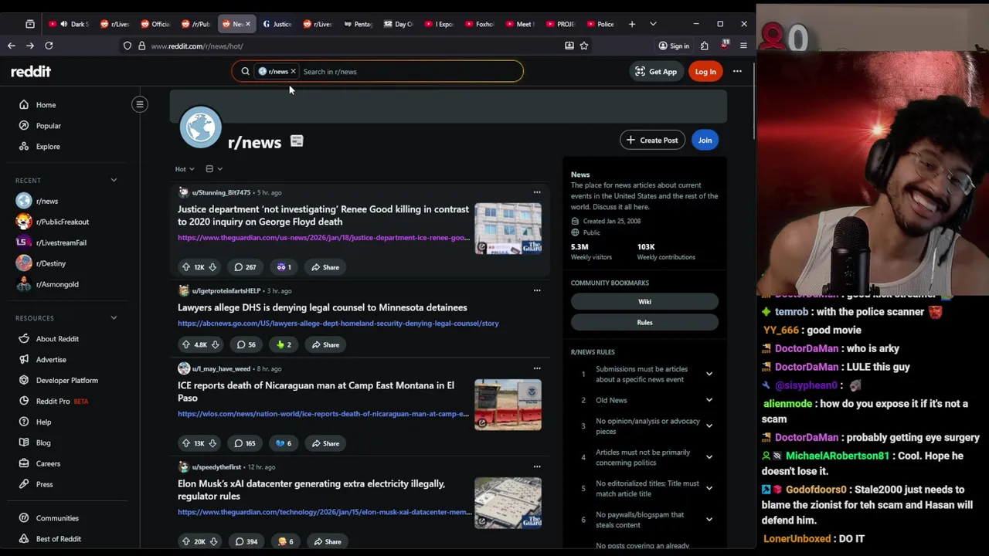Image resolution: width=989 pixels, height=556 pixels.
Task: Focus the Search in r/news field
Action: point(410,72)
